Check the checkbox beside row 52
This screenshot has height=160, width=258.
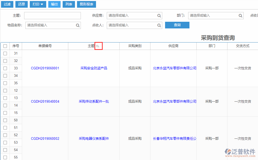[5, 135]
